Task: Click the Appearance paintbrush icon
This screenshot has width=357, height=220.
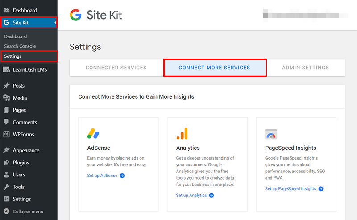Action: click(x=7, y=150)
